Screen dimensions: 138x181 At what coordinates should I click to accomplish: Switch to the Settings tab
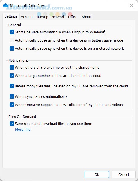[11, 16]
